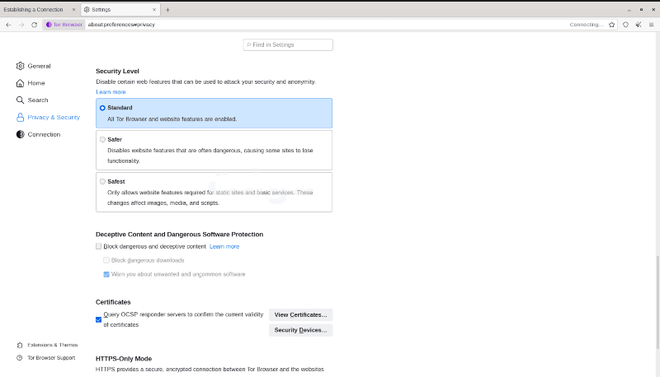Image resolution: width=660 pixels, height=377 pixels.
Task: Open the hamburger application menu
Action: pyautogui.click(x=651, y=25)
